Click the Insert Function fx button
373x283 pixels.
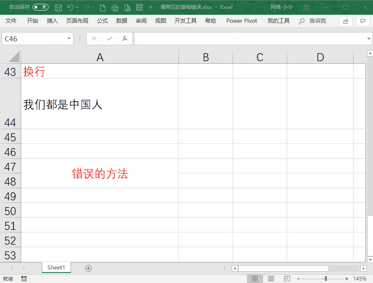pos(125,38)
